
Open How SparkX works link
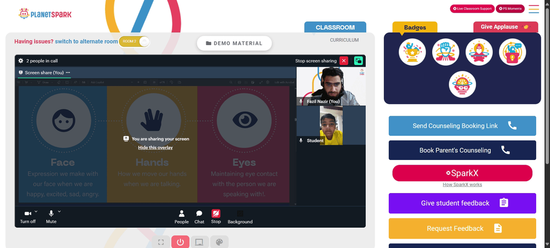tap(463, 185)
